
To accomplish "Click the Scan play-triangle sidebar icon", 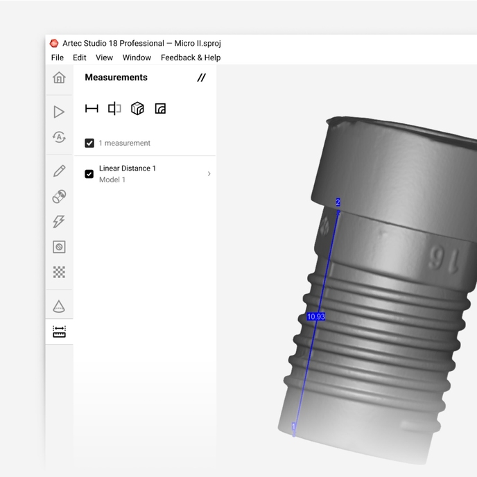I will (x=59, y=112).
